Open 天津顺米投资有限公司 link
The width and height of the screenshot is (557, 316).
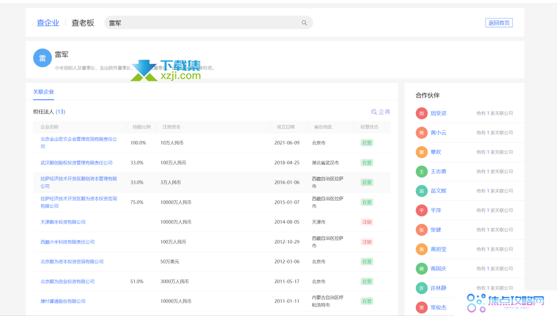pos(63,222)
